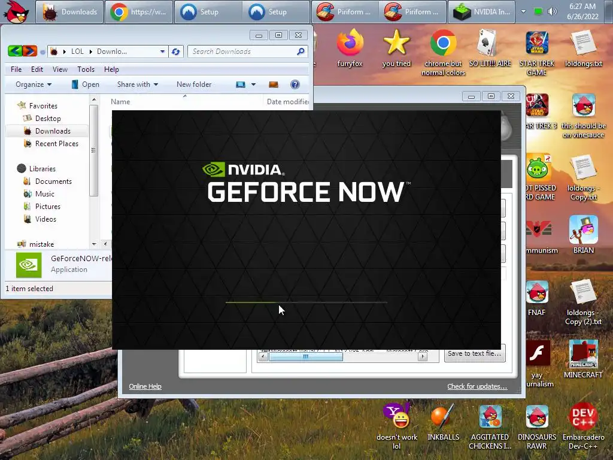Switch to Chrome taskbar window

(x=138, y=12)
